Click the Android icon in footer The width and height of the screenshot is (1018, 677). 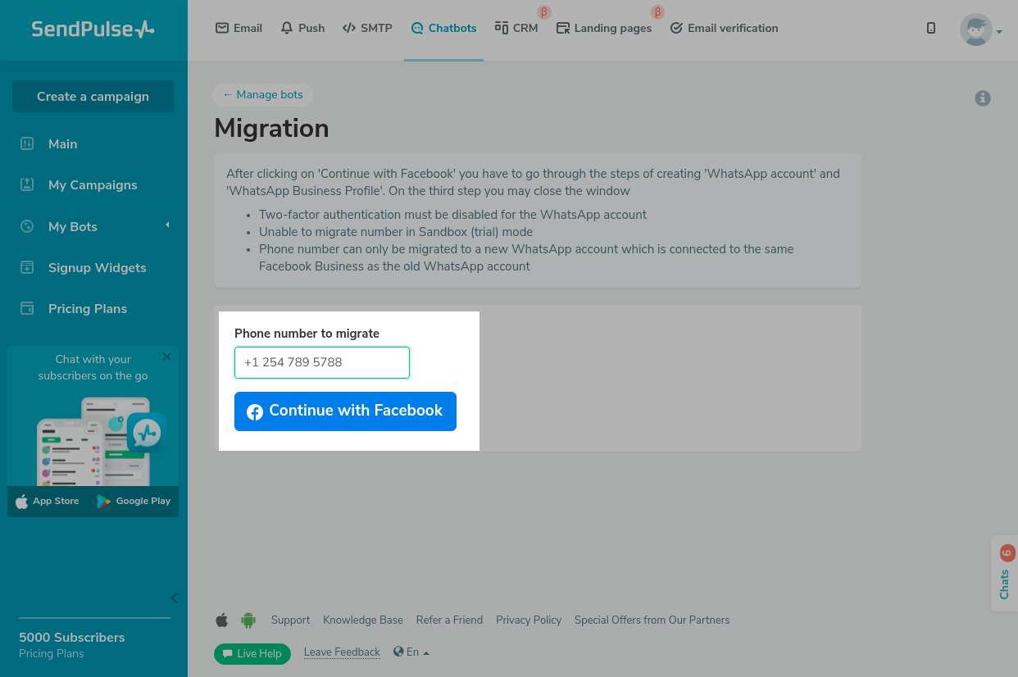248,620
